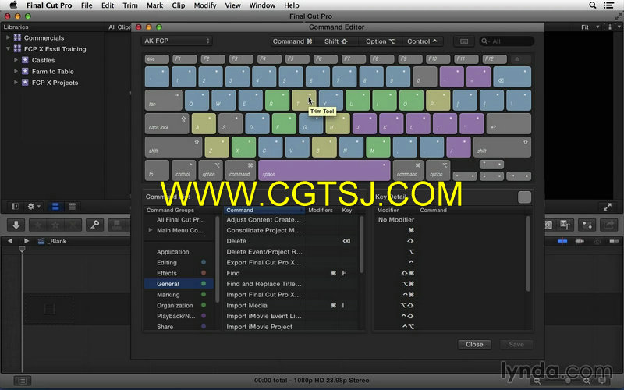The width and height of the screenshot is (624, 390).
Task: Select the Editing command group
Action: coord(179,263)
